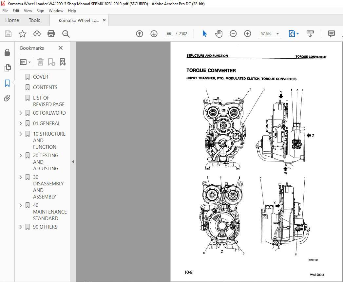
Task: Open the COVER bookmark
Action: (x=41, y=77)
